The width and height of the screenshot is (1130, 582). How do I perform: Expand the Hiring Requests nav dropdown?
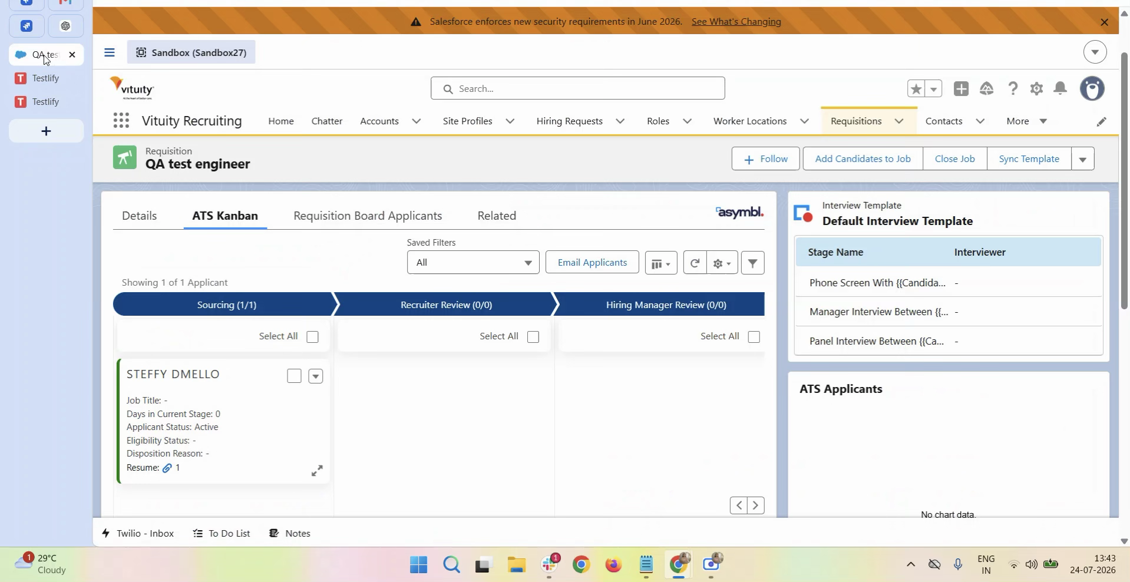620,121
